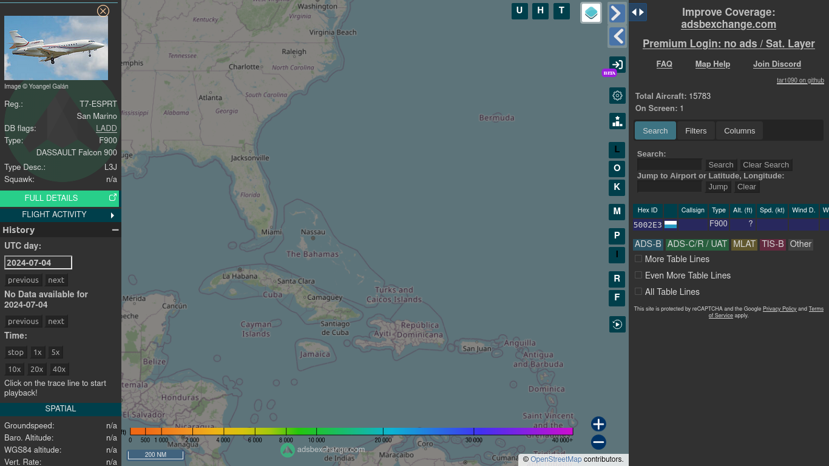Enable Even More Table Lines checkbox

638,275
